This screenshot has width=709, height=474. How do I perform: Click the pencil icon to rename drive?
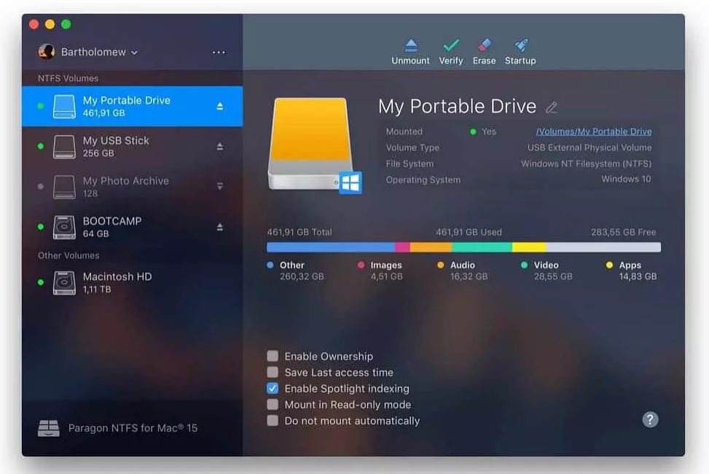coord(552,107)
